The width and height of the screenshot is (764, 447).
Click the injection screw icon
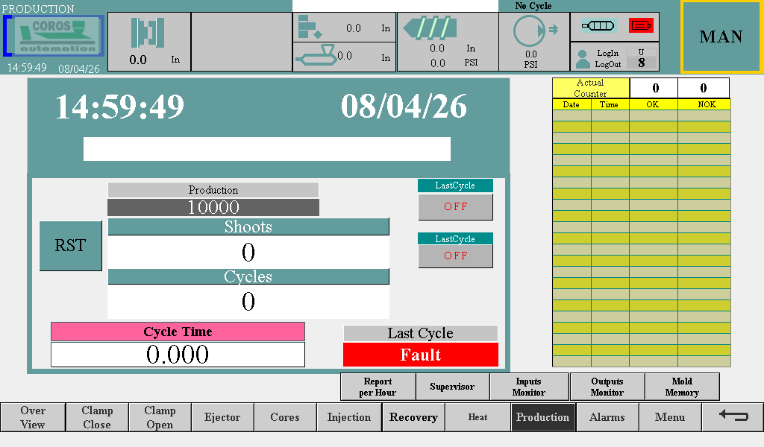[x=428, y=28]
